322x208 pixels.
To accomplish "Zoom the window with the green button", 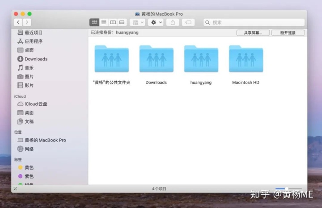I will tap(30, 14).
